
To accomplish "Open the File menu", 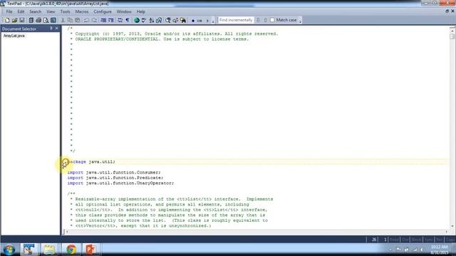I will point(9,11).
